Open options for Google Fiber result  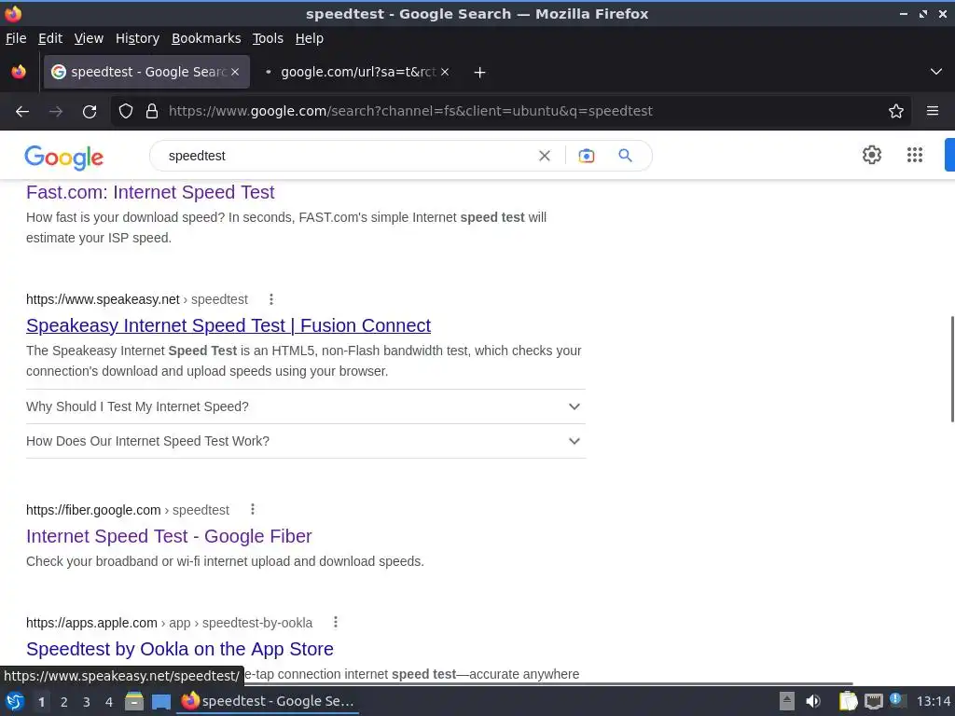coord(252,510)
